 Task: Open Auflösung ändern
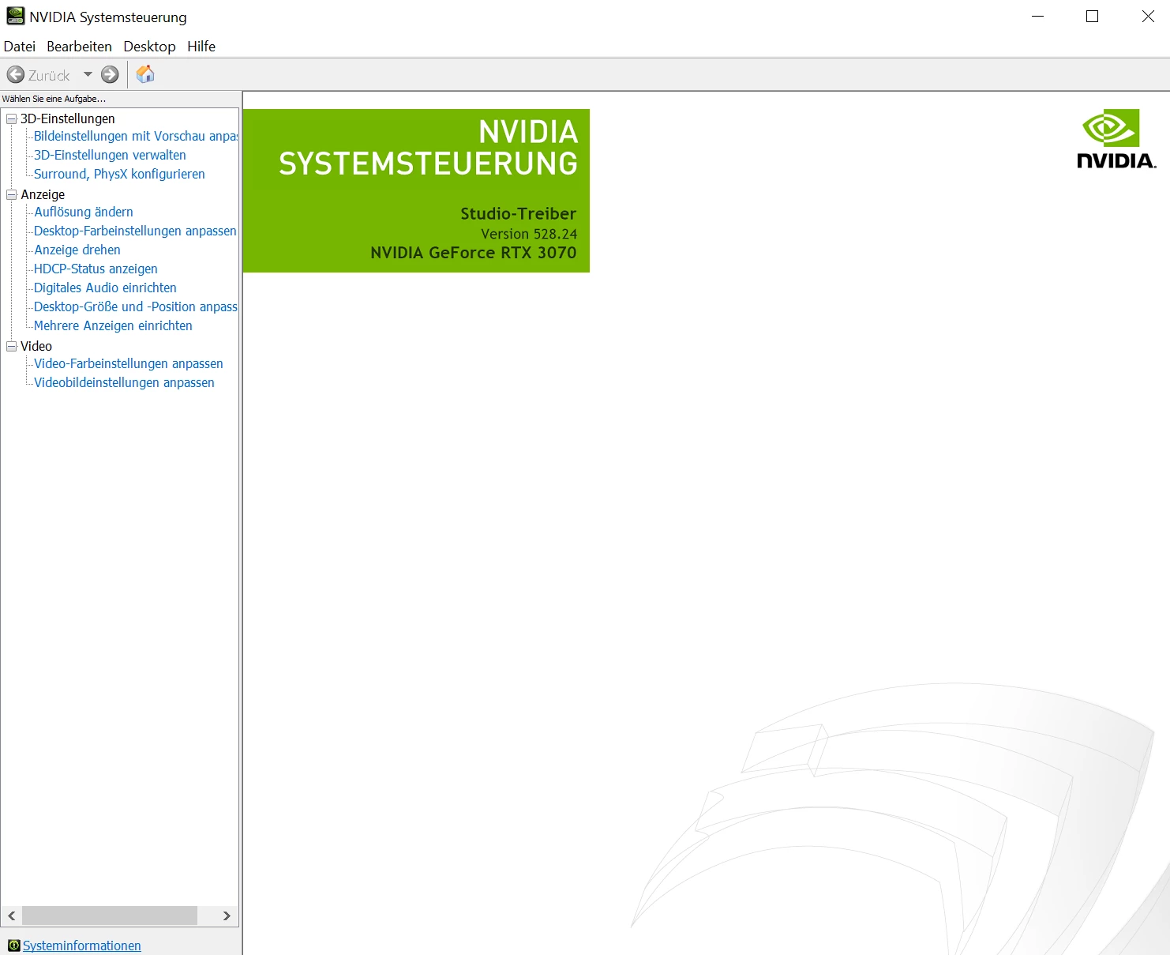click(x=84, y=212)
